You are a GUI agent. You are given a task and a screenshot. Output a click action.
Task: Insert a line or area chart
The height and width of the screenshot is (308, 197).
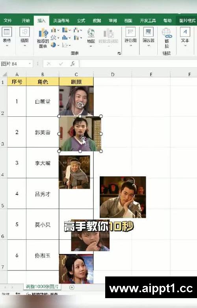54,37
